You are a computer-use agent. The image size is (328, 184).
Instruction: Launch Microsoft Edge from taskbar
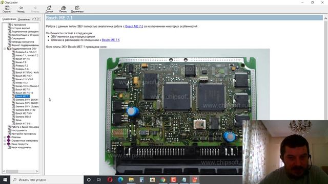click(120, 179)
